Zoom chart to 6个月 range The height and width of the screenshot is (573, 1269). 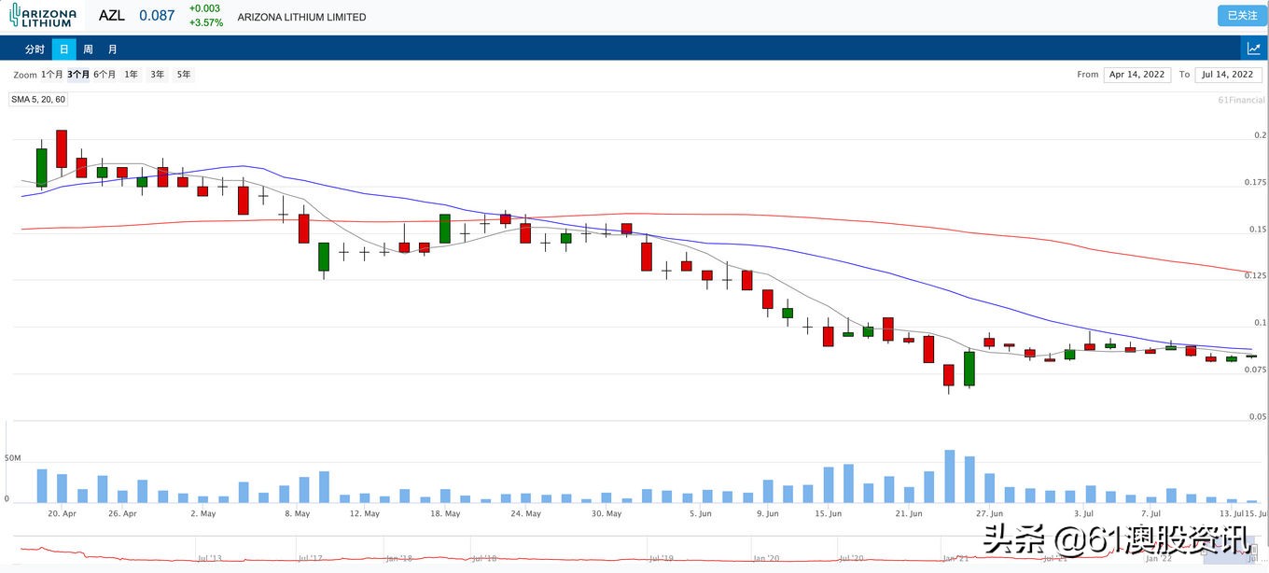coord(105,75)
